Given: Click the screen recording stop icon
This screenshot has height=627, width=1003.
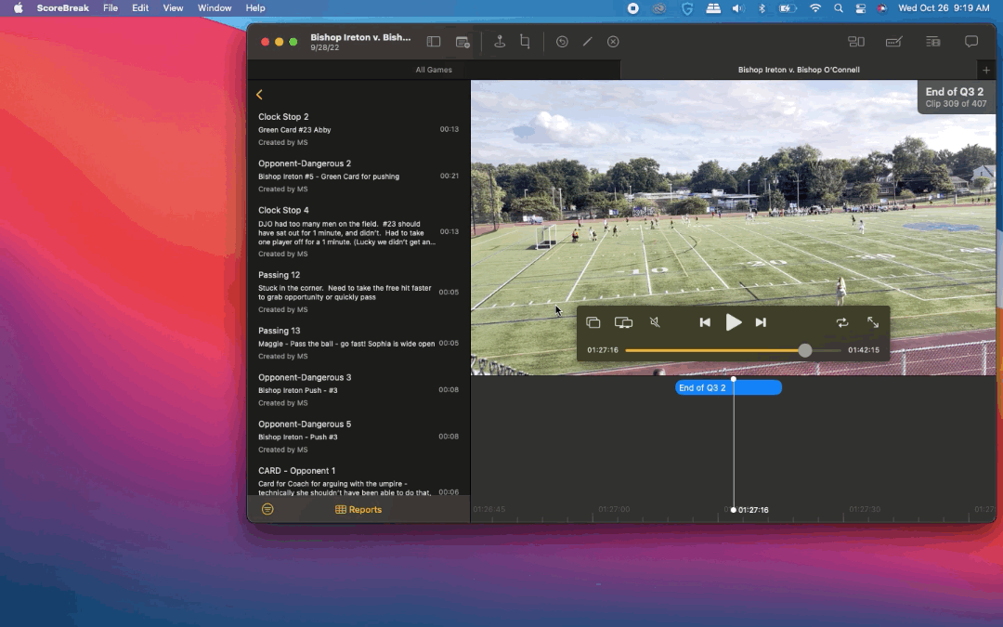Looking at the screenshot, I should click(632, 7).
